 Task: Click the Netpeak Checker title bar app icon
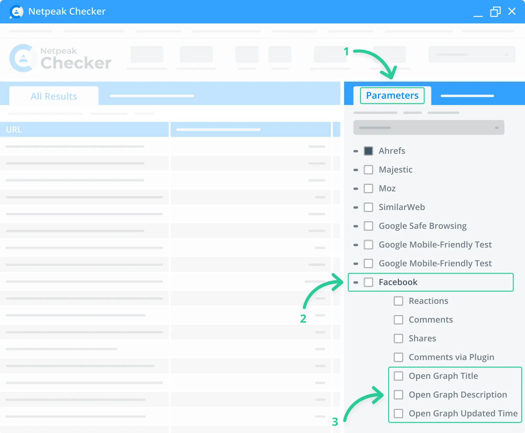16,12
